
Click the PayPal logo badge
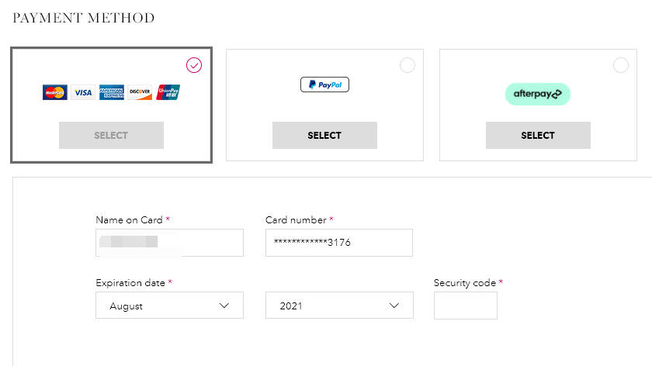point(324,85)
